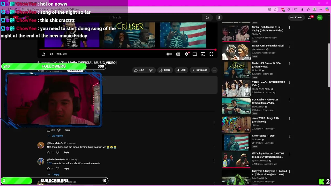The height and width of the screenshot is (186, 331).
Task: Share the video
Action: (165, 70)
